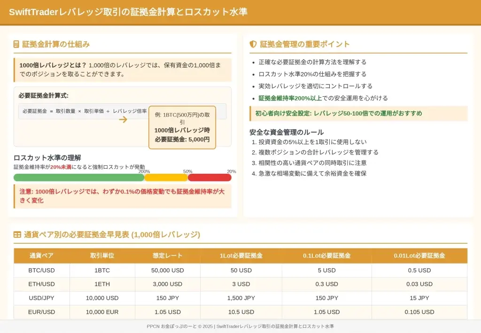This screenshot has height=333, width=481.
Task: Click the red segment of the ロスカット bar
Action: point(209,178)
